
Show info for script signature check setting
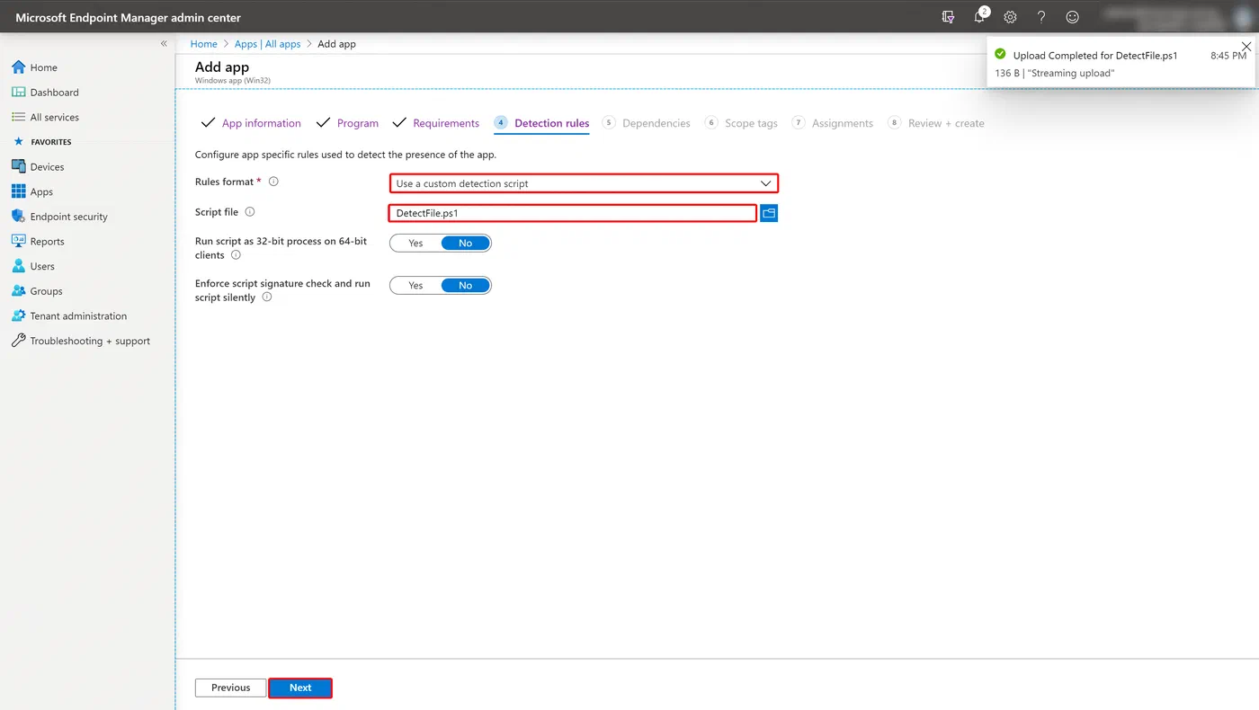(267, 297)
